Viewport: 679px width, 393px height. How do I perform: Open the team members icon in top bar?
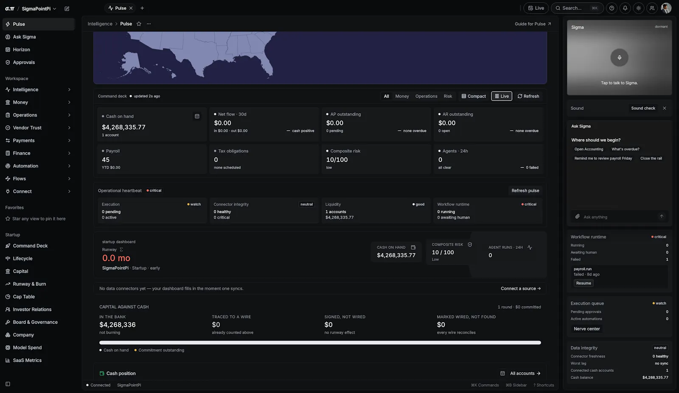pos(652,8)
